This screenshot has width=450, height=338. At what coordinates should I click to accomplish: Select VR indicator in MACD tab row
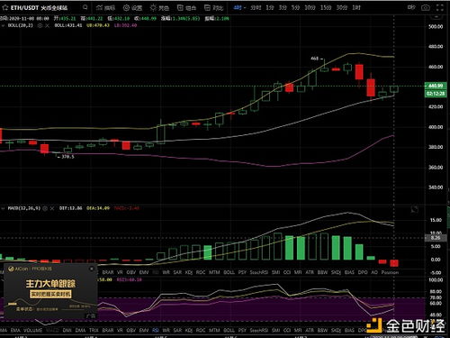(120, 272)
